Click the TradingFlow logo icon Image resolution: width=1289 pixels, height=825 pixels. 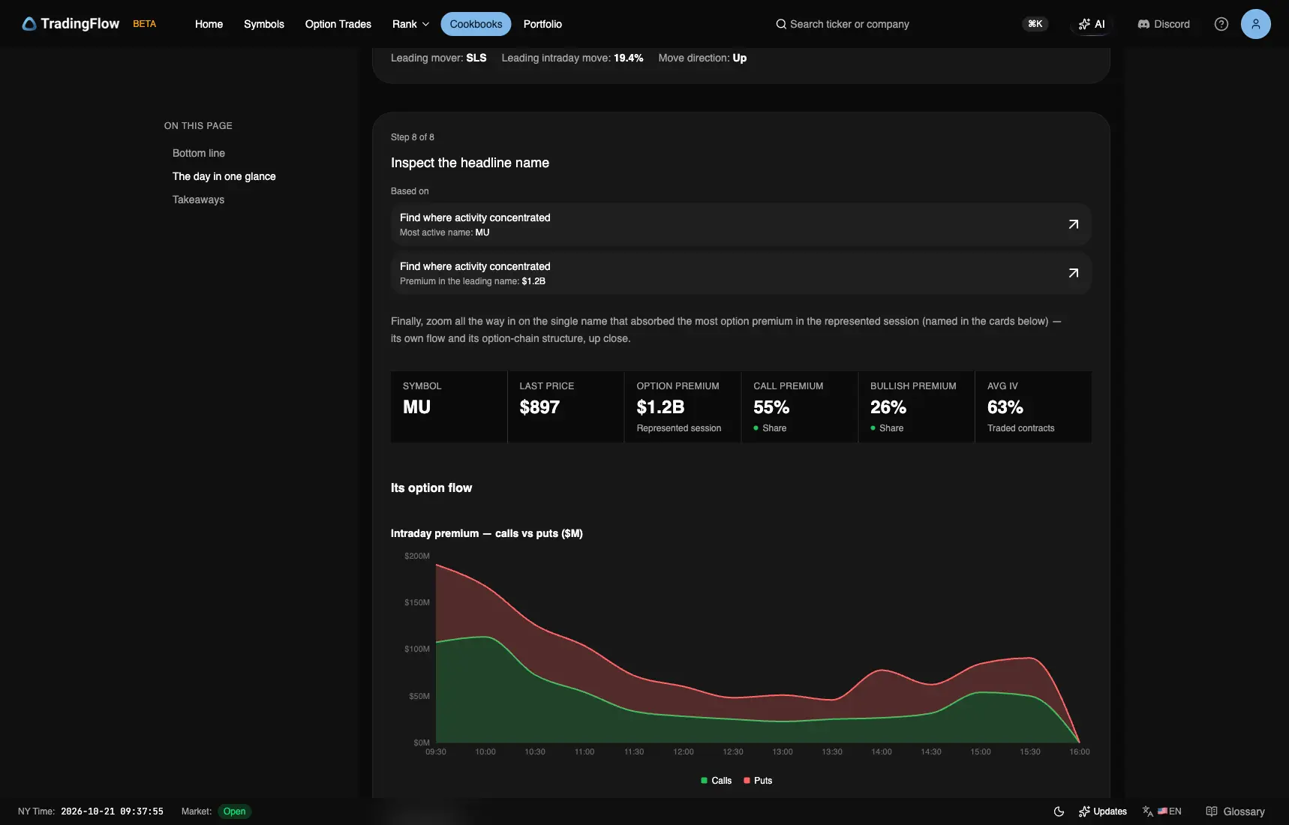(29, 24)
